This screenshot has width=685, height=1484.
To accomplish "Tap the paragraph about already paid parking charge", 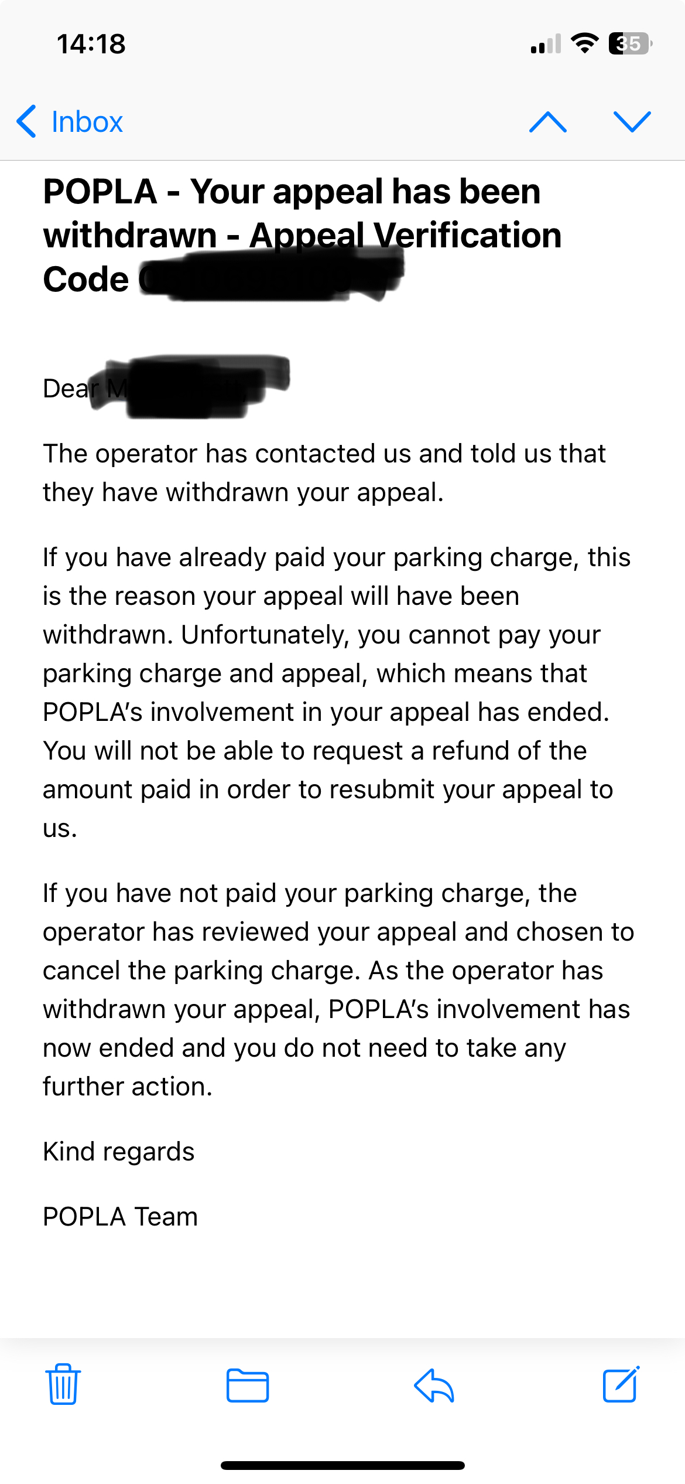I will (337, 692).
